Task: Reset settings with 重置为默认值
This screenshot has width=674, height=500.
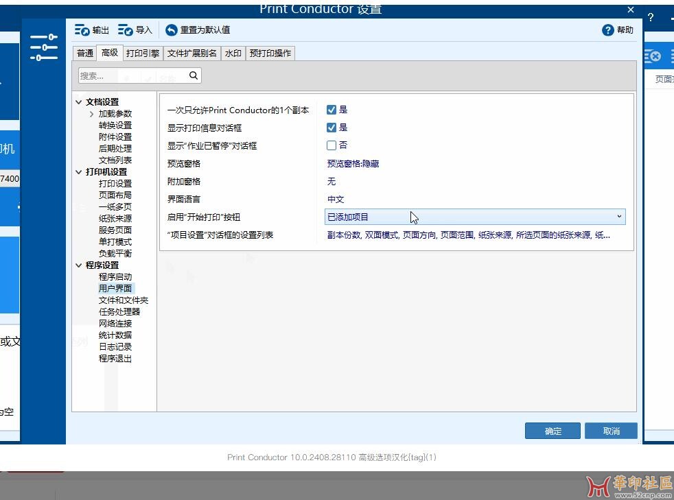Action: pos(198,30)
